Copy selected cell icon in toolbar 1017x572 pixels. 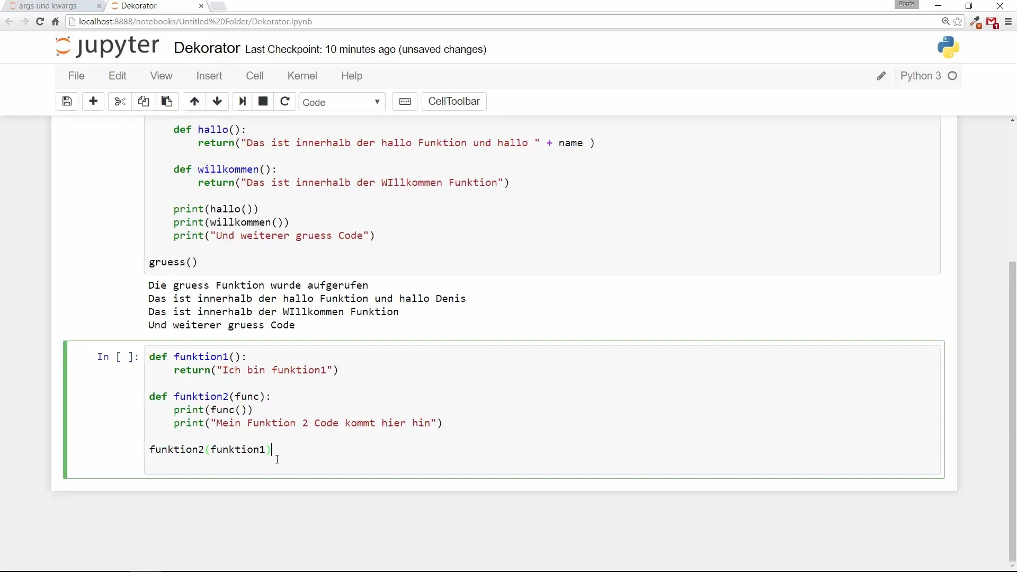tap(143, 101)
